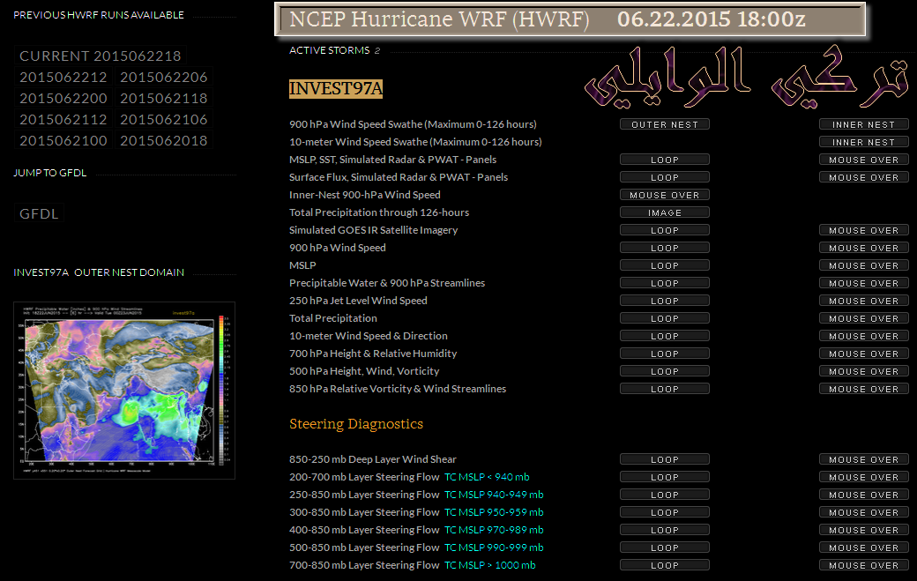Open previous run 2015062206
The height and width of the screenshot is (581, 917).
point(164,78)
